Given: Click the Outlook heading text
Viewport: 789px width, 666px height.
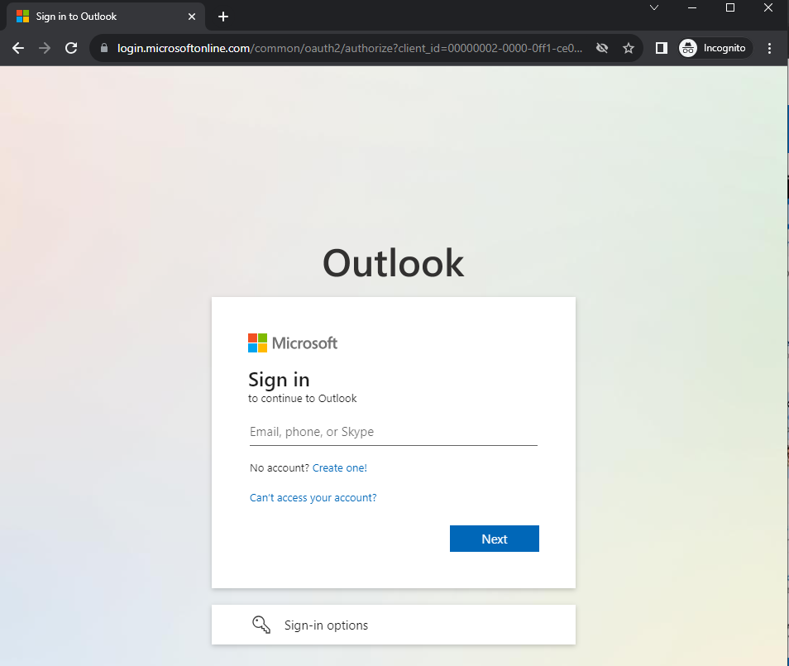Looking at the screenshot, I should pos(393,263).
